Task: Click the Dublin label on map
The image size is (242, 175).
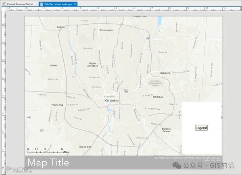Action: (60, 27)
